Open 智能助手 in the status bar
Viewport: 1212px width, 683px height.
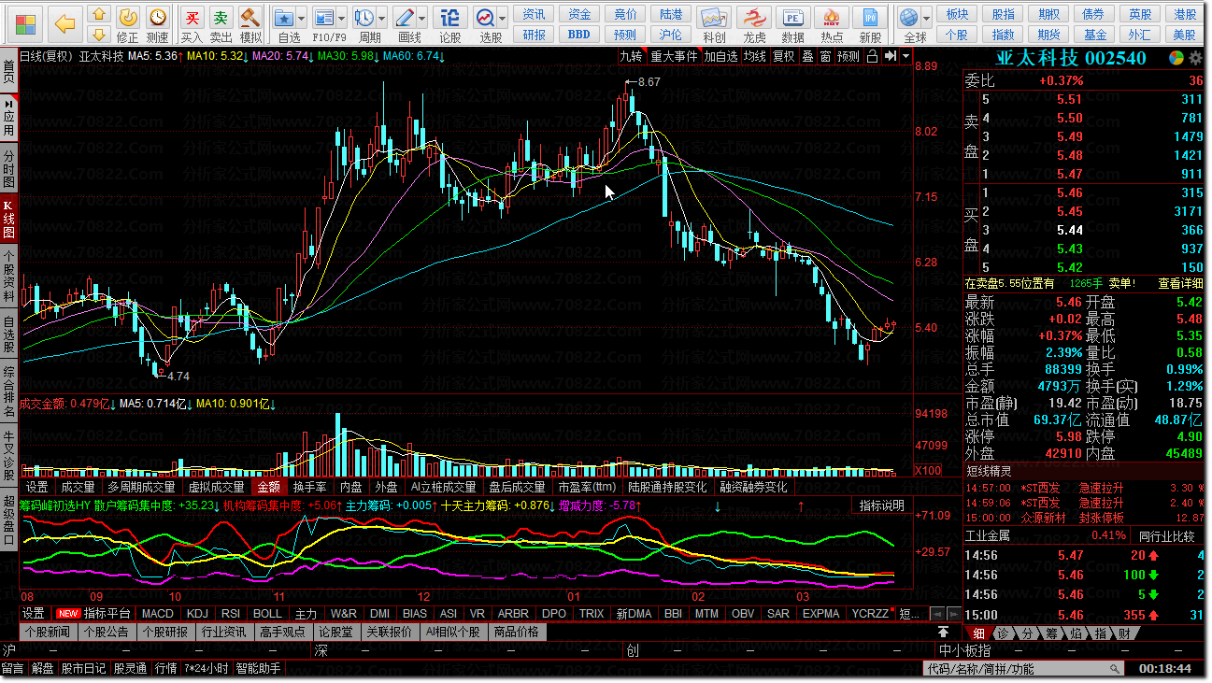pos(258,669)
